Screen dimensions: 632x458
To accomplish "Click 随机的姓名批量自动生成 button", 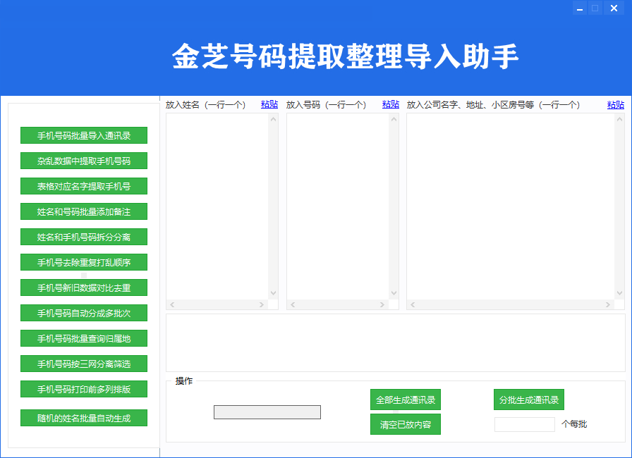I will [x=83, y=417].
